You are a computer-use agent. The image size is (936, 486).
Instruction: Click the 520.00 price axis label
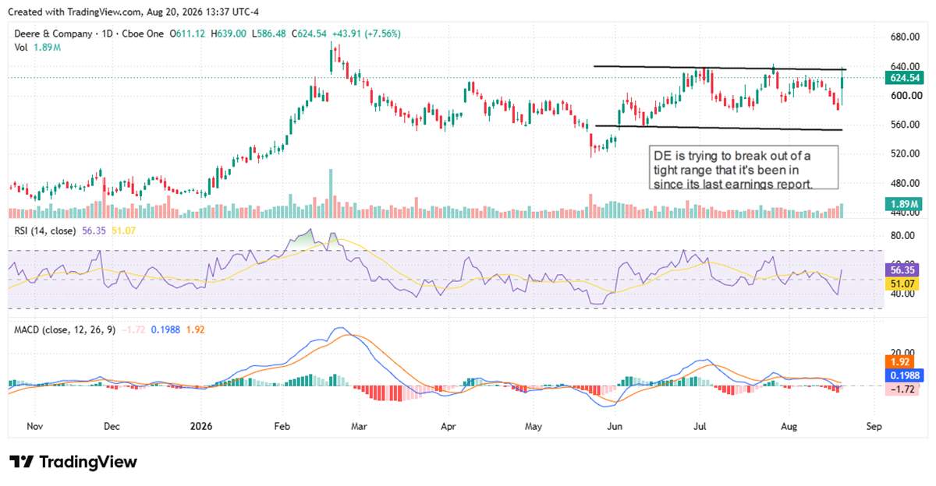tap(905, 153)
